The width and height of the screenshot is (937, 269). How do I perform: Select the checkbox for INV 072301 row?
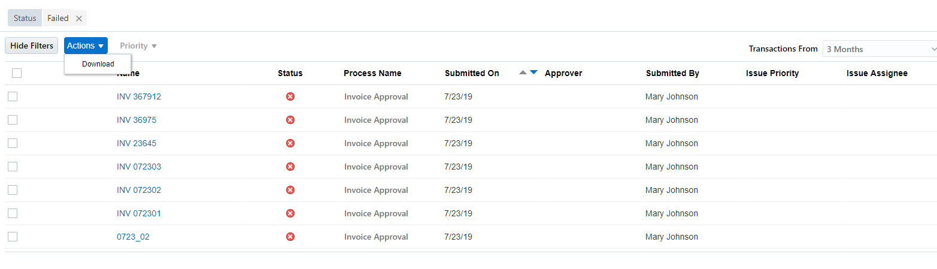point(13,213)
